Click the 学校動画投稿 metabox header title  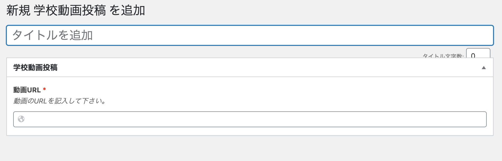tap(35, 68)
